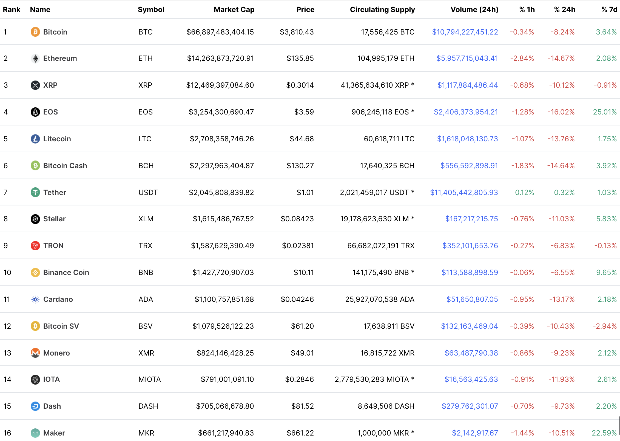
Task: Open the Binance Coin name link
Action: (66, 273)
